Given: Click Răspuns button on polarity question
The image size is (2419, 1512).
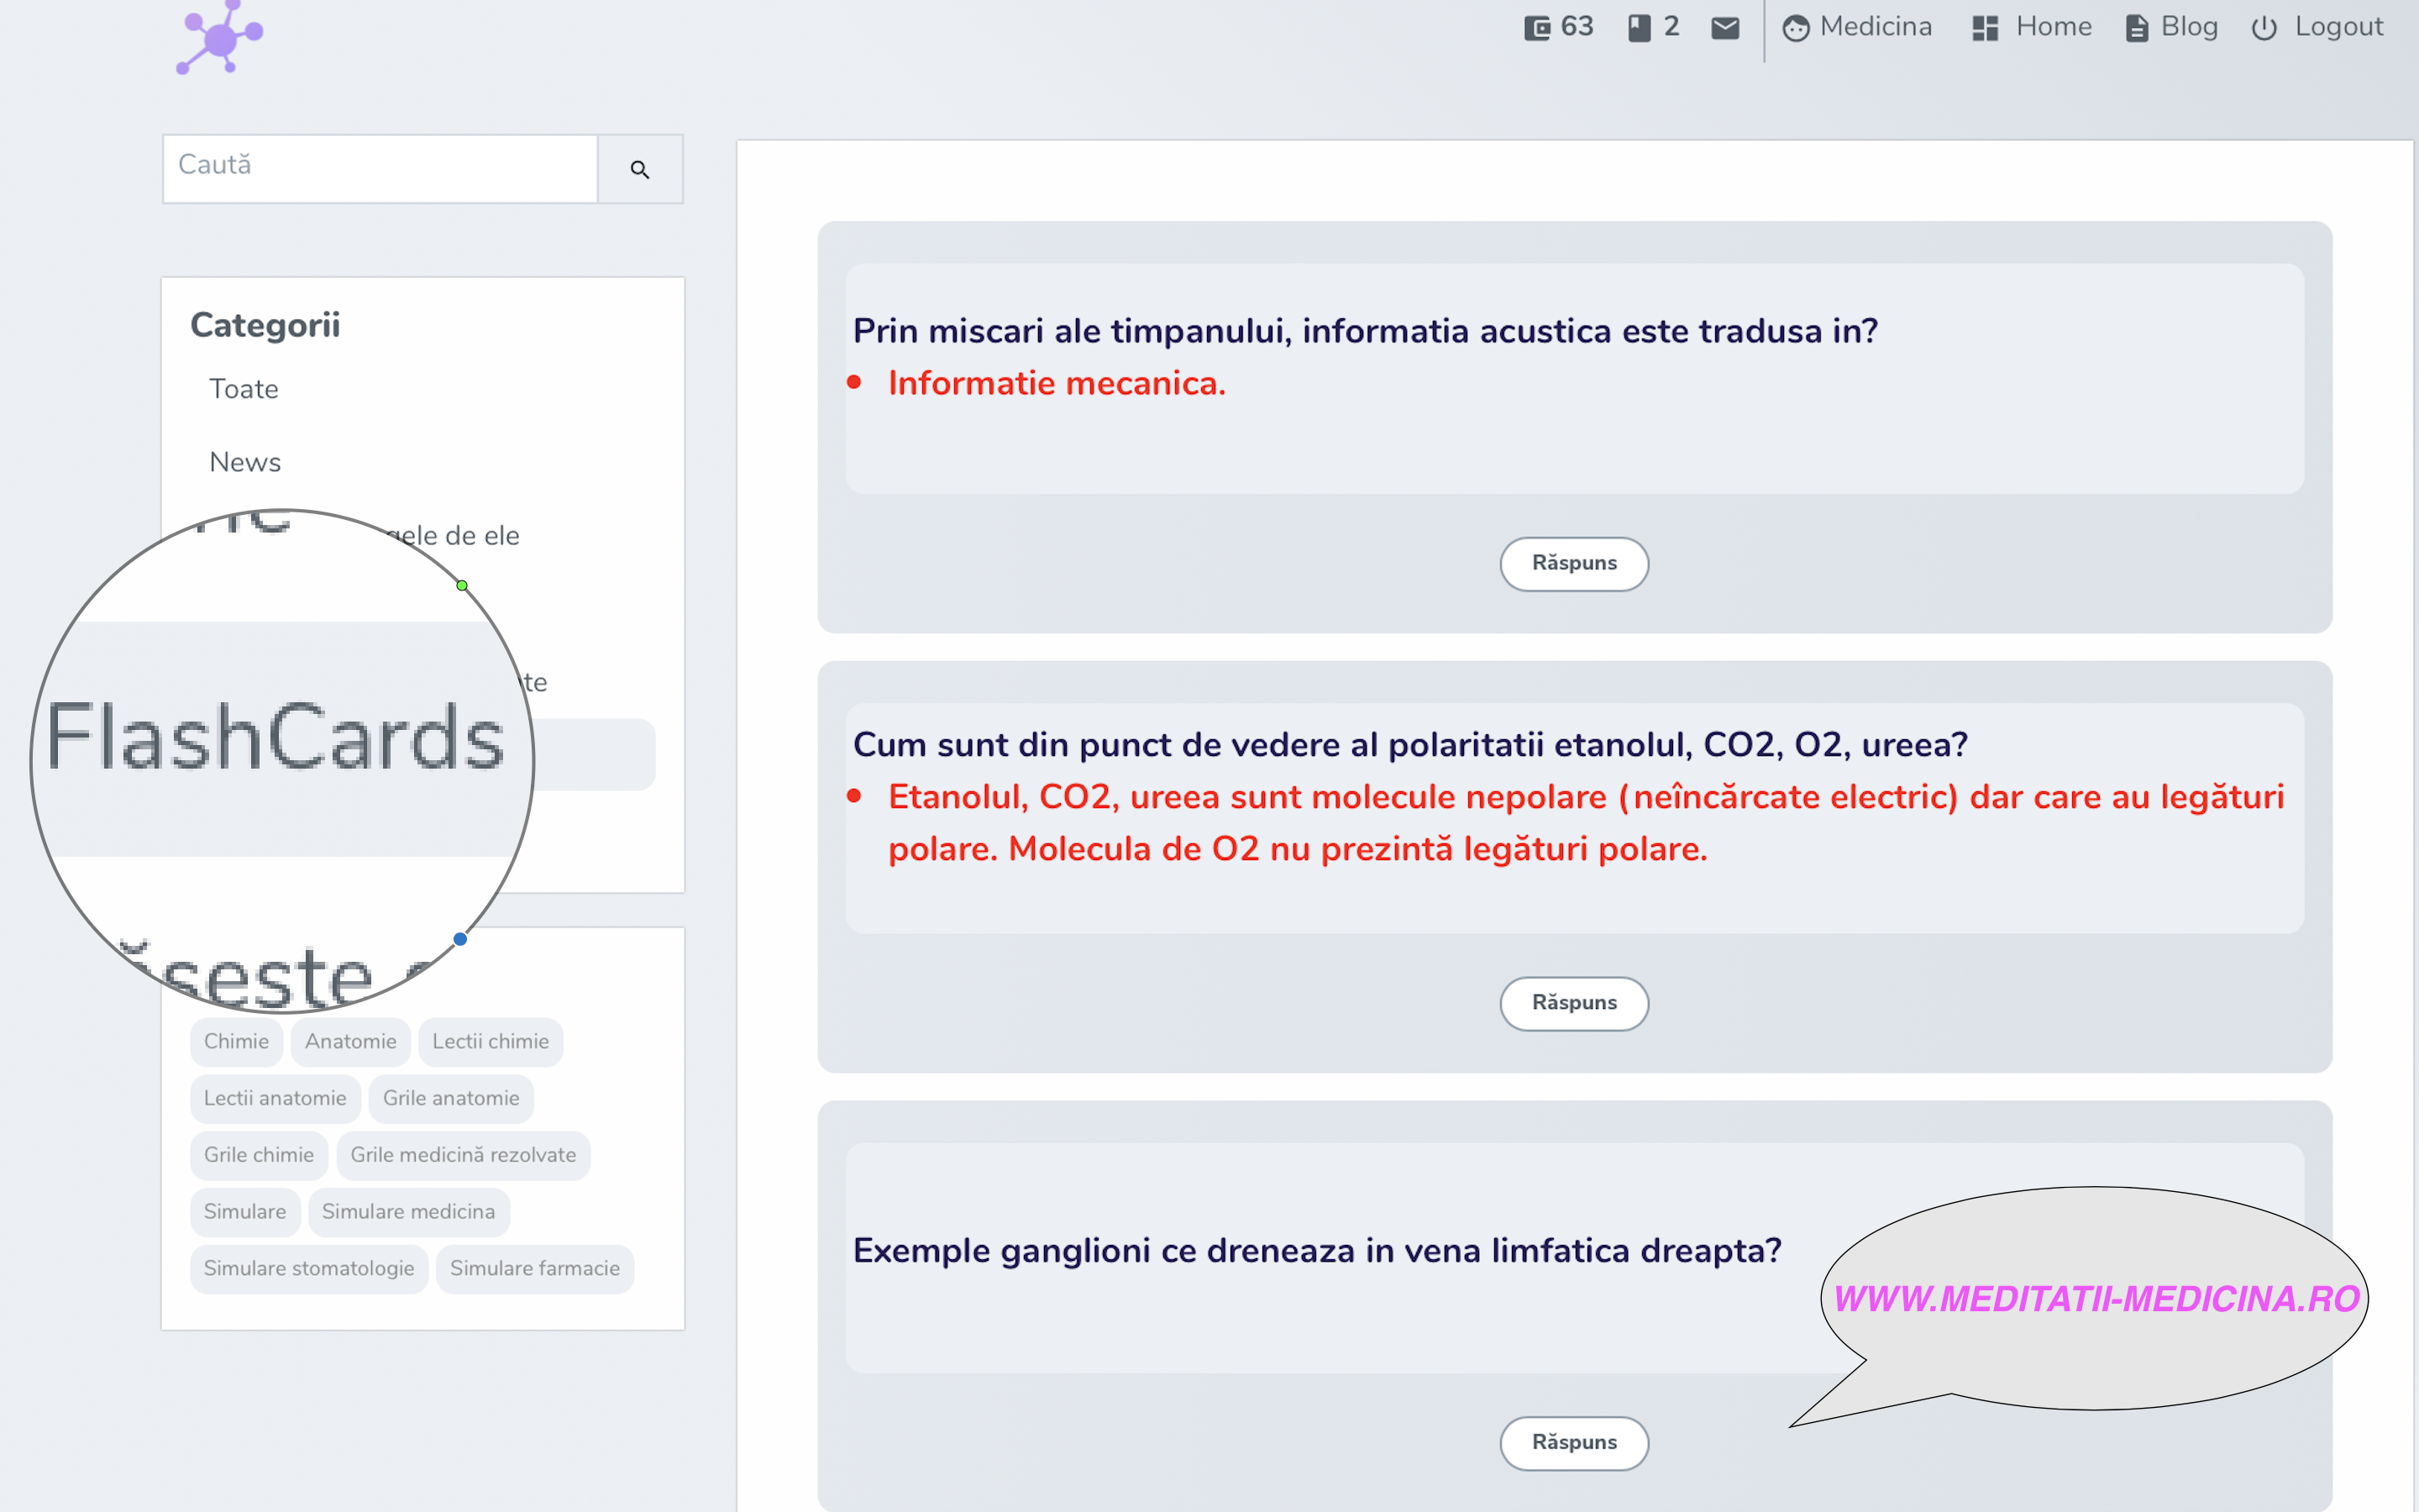Looking at the screenshot, I should pyautogui.click(x=1574, y=1003).
